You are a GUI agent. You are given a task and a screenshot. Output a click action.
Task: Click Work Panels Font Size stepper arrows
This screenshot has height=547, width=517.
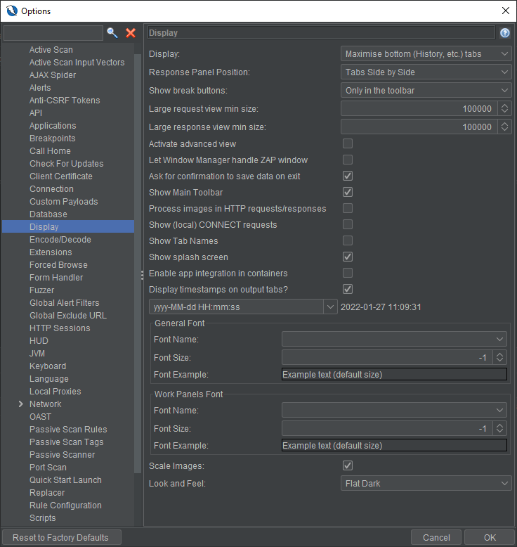coord(499,428)
